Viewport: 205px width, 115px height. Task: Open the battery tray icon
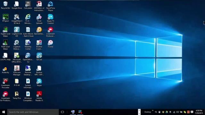tap(181, 112)
